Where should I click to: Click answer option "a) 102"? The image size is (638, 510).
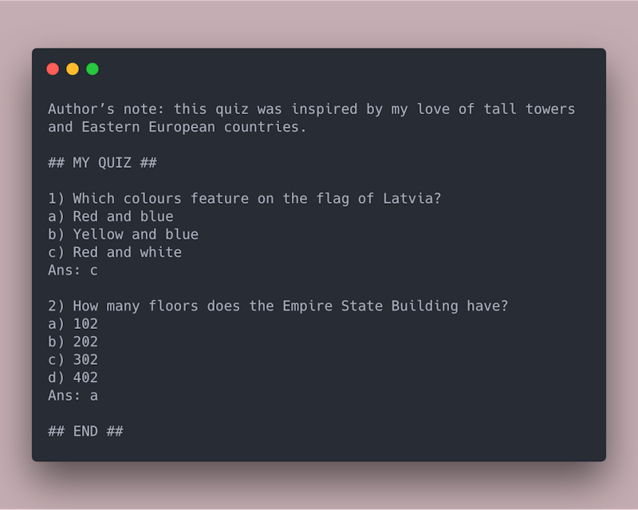(73, 323)
